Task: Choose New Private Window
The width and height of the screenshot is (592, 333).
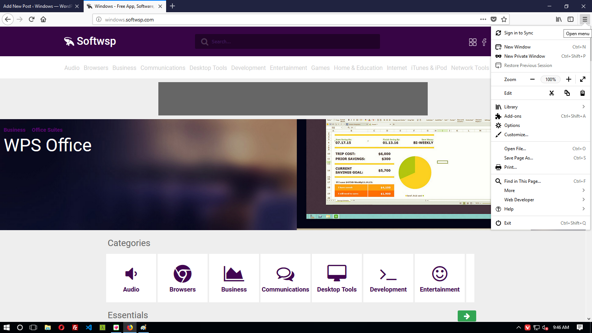Action: coord(541,56)
